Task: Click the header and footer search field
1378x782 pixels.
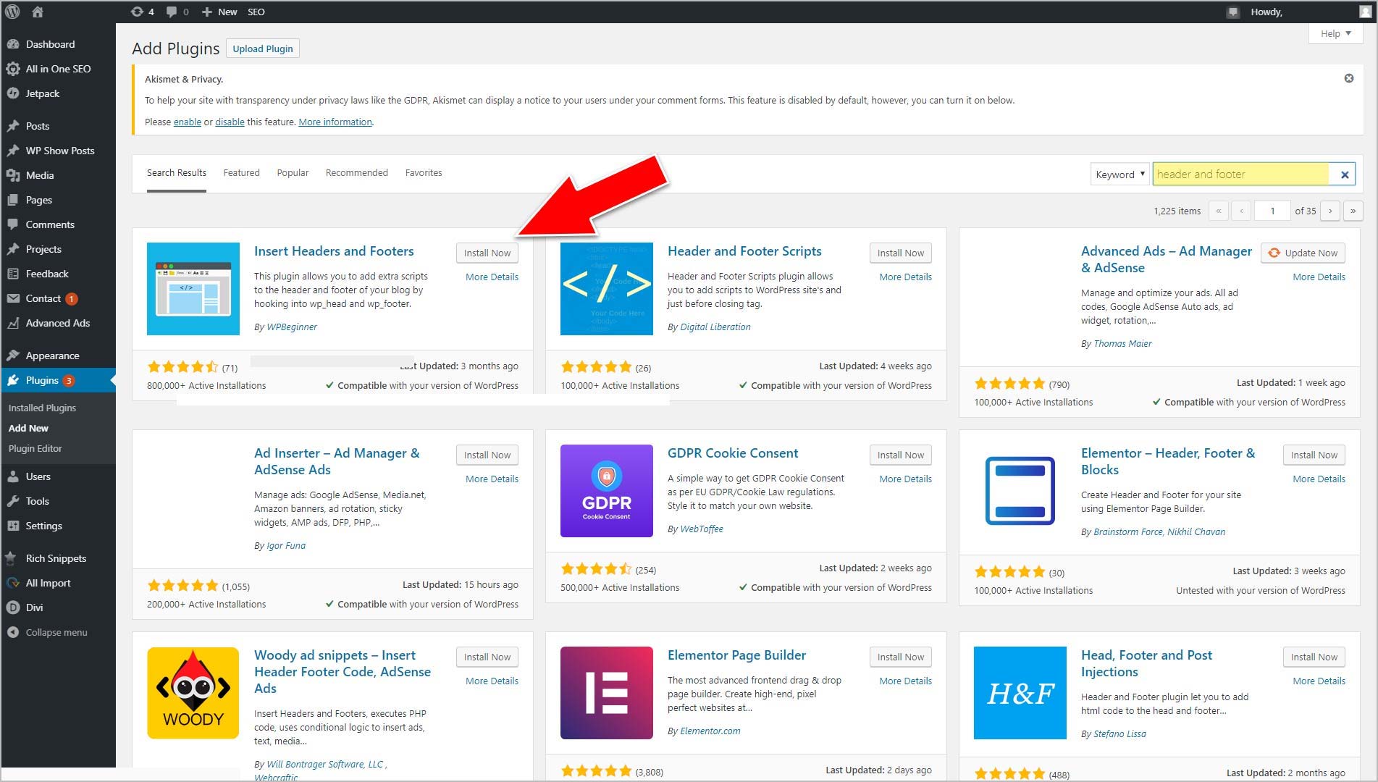Action: click(1241, 175)
